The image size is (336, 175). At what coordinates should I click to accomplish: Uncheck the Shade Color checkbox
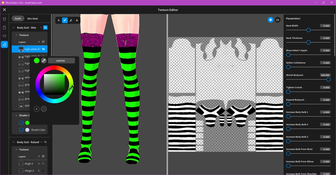tap(21, 130)
